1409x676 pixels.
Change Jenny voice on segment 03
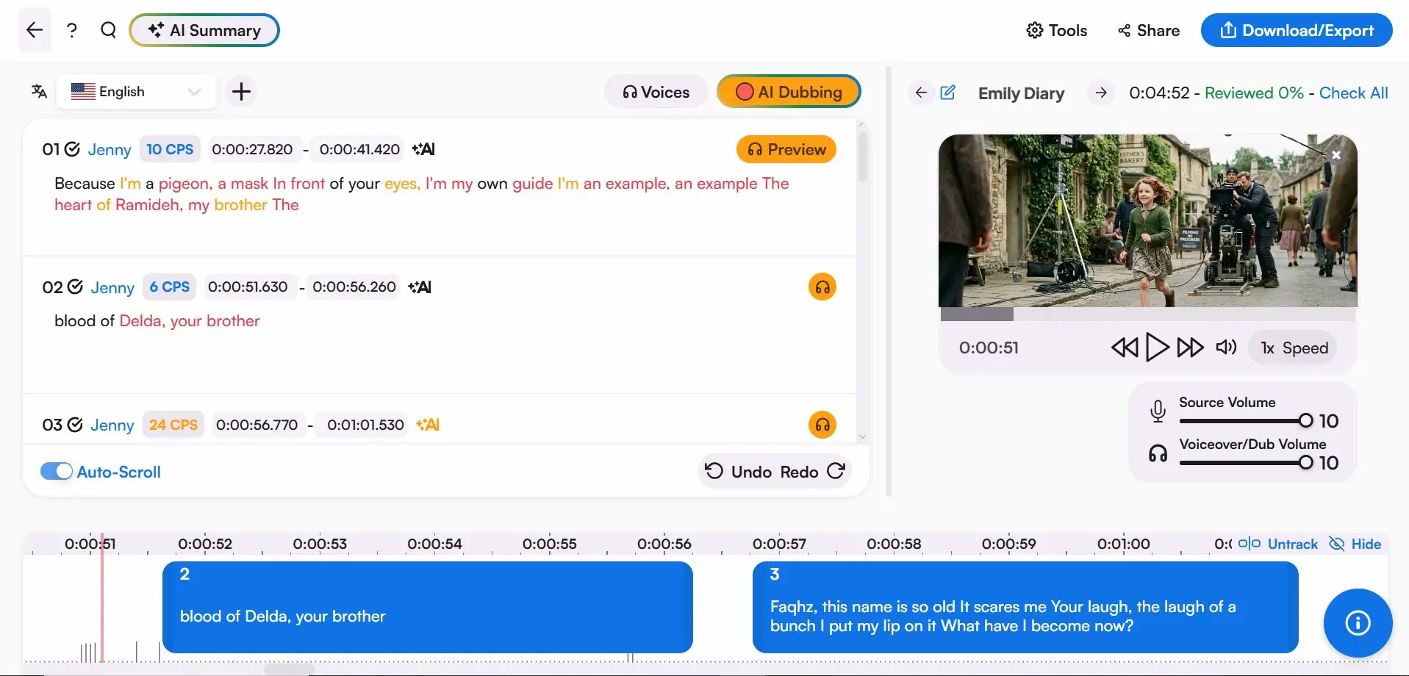pyautogui.click(x=112, y=425)
